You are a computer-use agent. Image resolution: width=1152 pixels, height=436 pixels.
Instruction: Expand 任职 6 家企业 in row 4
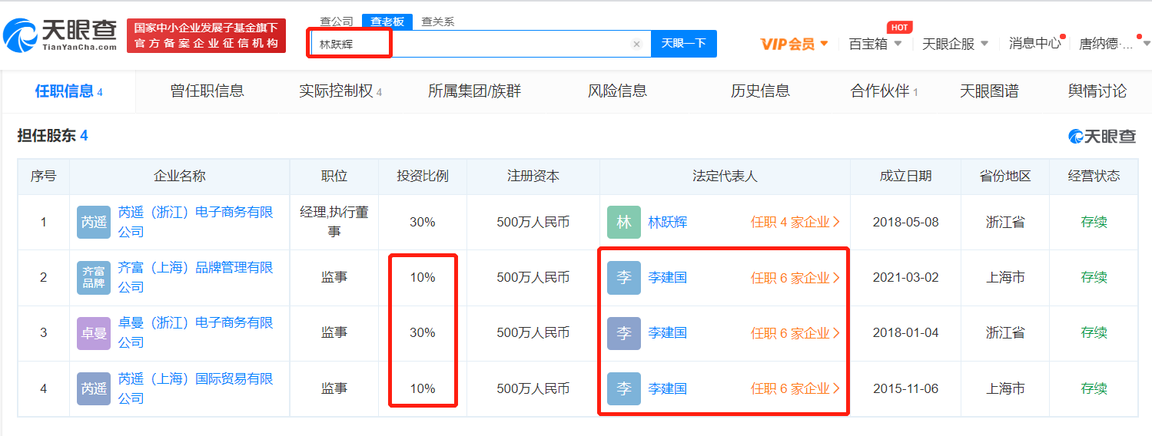coord(795,388)
